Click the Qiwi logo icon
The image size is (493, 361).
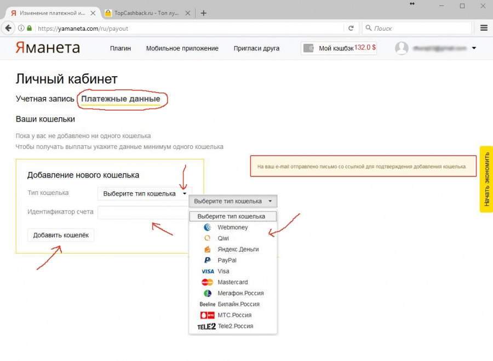pyautogui.click(x=208, y=238)
